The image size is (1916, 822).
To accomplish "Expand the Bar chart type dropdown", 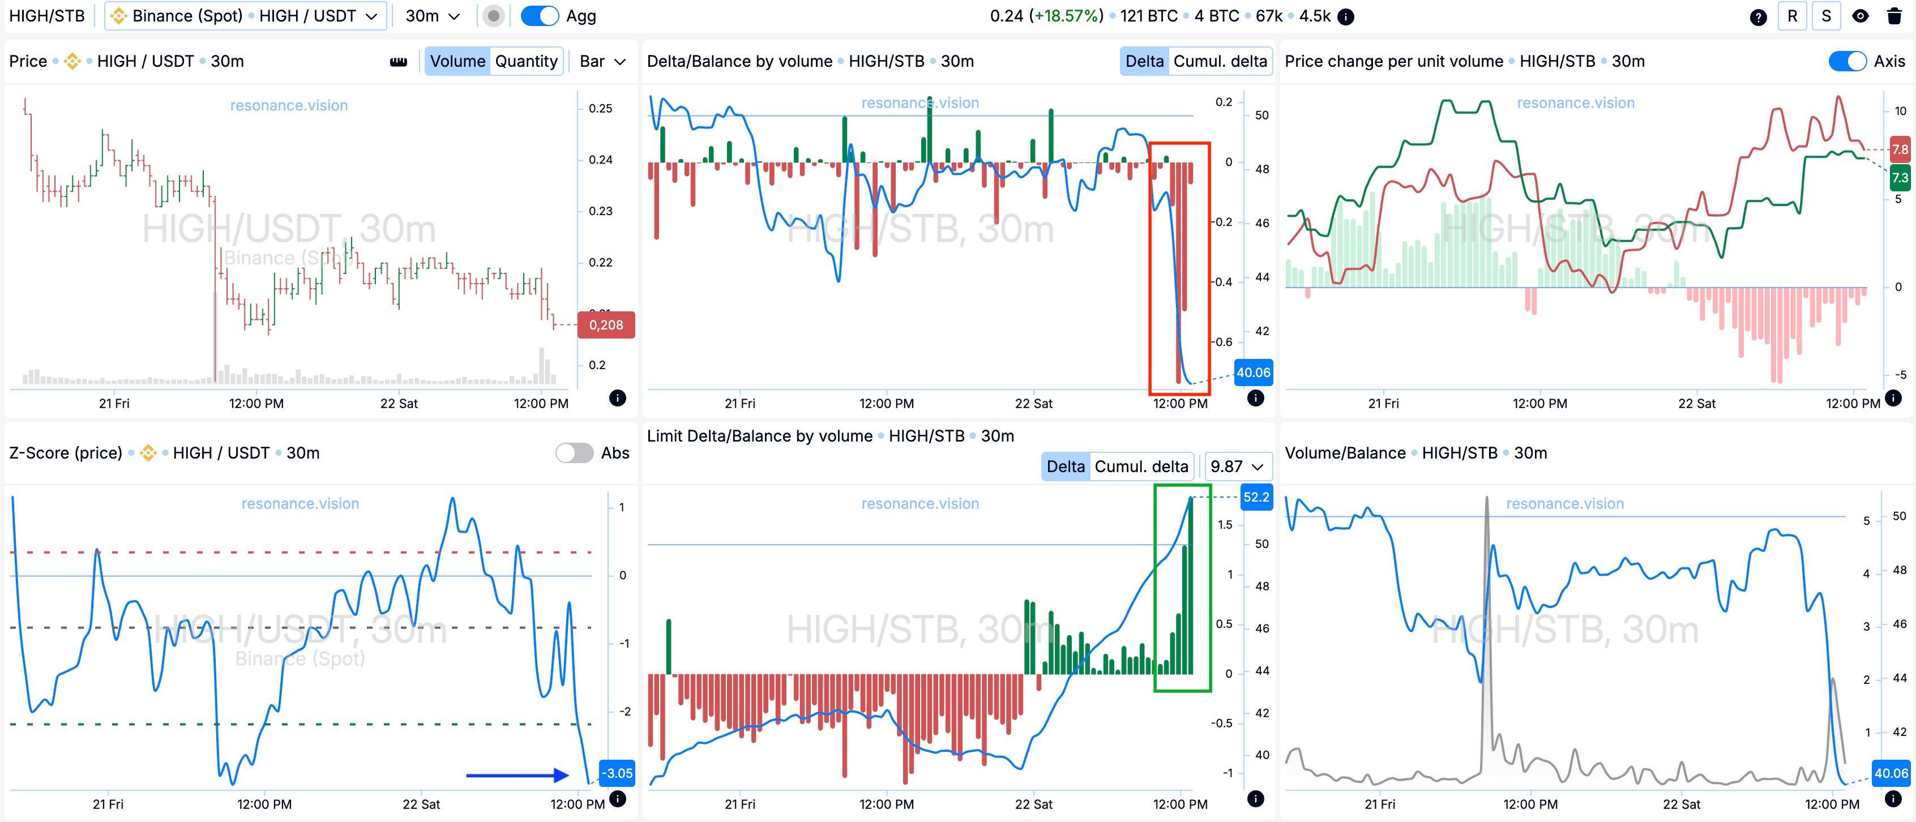I will (602, 62).
